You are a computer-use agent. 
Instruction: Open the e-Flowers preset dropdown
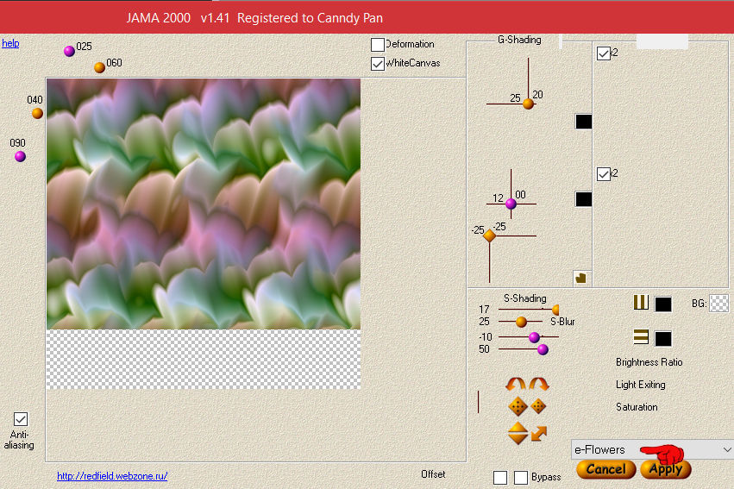[652, 449]
